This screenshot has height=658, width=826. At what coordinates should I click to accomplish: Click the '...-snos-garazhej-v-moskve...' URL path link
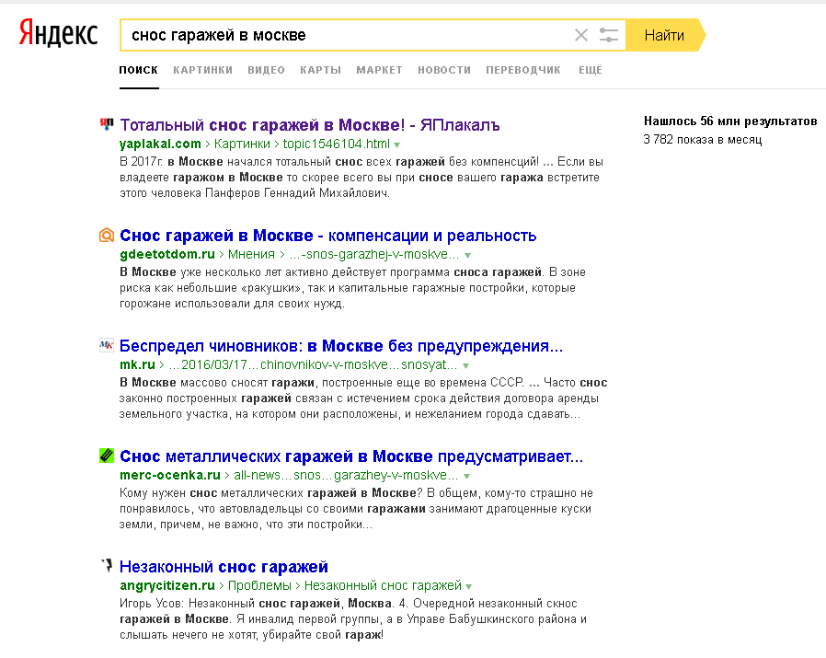click(375, 254)
